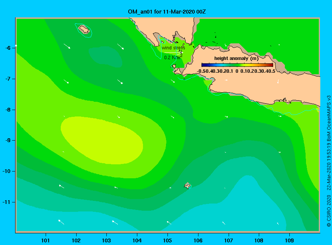Click the colorbar tick label '0'

pos(237,71)
